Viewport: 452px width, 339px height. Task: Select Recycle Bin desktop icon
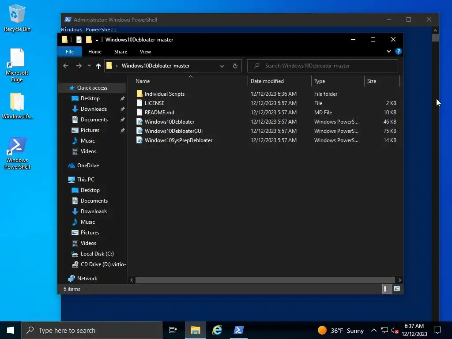click(17, 18)
